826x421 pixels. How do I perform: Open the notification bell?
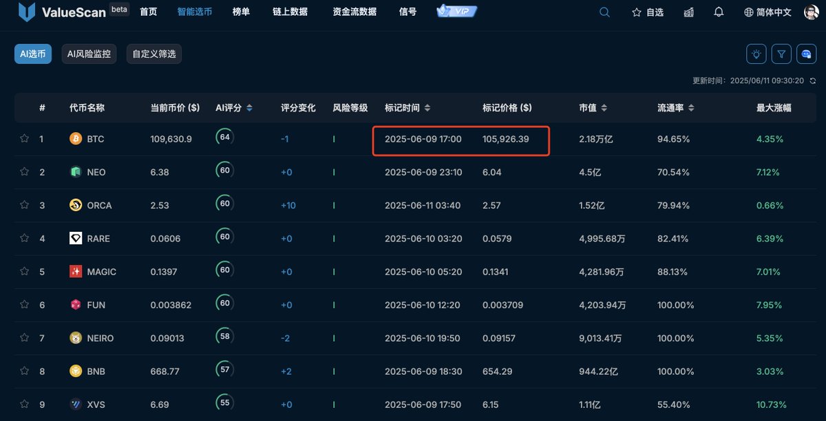click(719, 12)
